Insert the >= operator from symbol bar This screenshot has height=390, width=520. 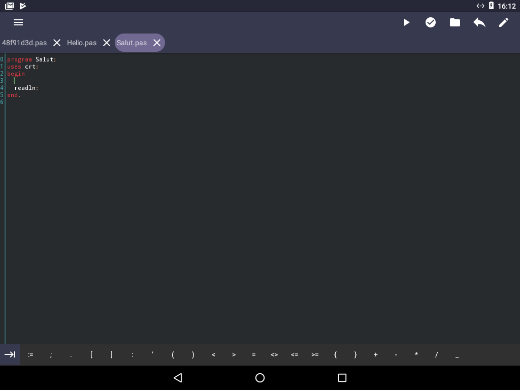click(315, 354)
